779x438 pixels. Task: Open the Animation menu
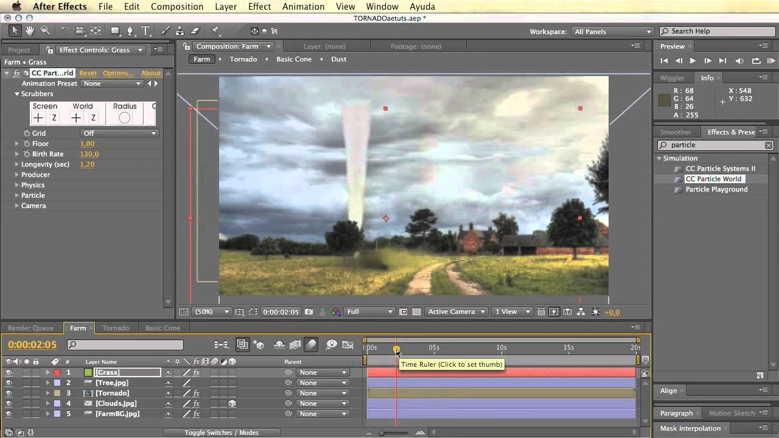coord(303,7)
